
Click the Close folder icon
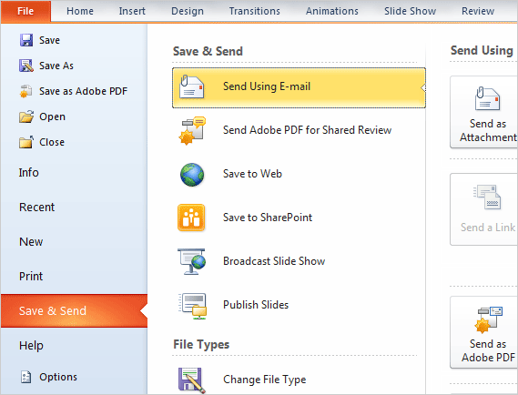(x=26, y=142)
